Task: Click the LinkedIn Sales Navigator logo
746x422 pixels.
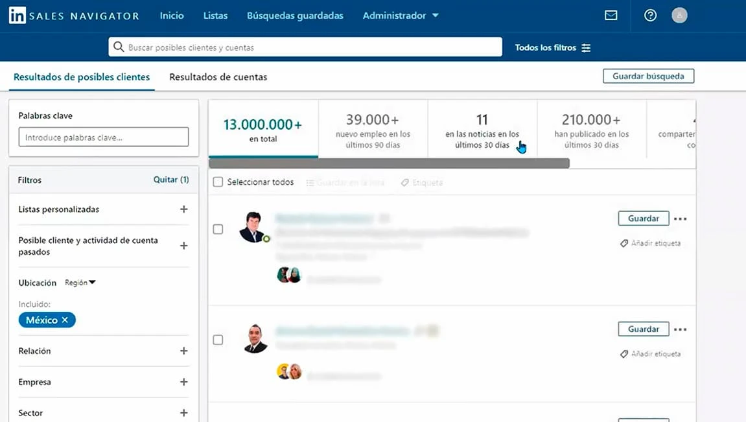Action: coord(75,16)
